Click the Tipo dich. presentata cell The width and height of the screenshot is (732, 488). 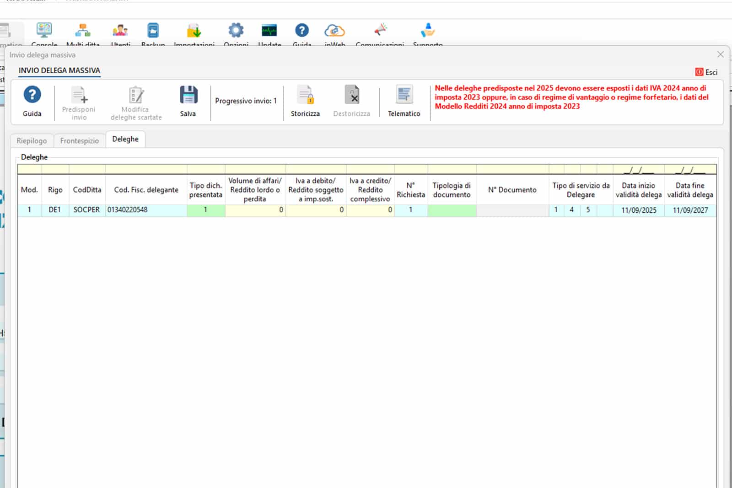point(206,210)
